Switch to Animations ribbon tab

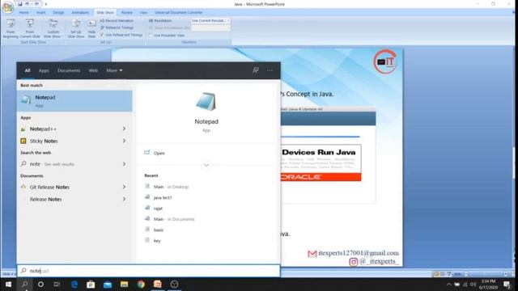80,13
